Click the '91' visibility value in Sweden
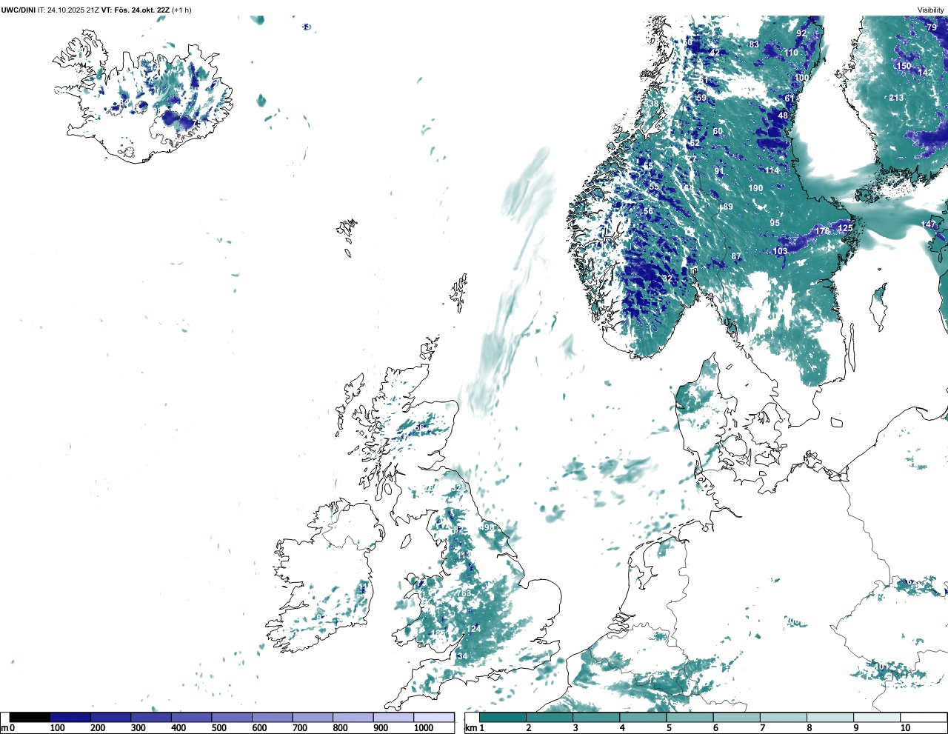The height and width of the screenshot is (734, 948). point(719,171)
